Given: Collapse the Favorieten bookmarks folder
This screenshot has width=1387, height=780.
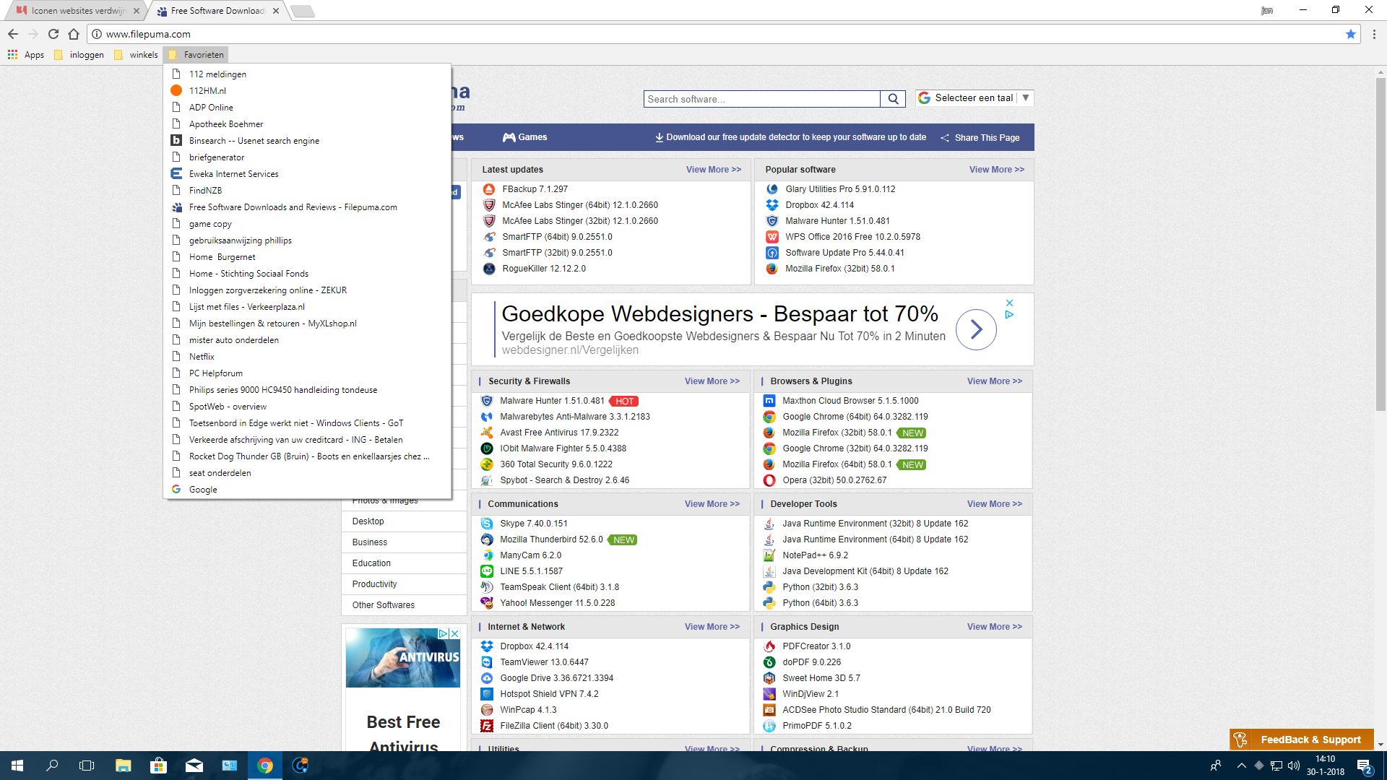Looking at the screenshot, I should [196, 55].
